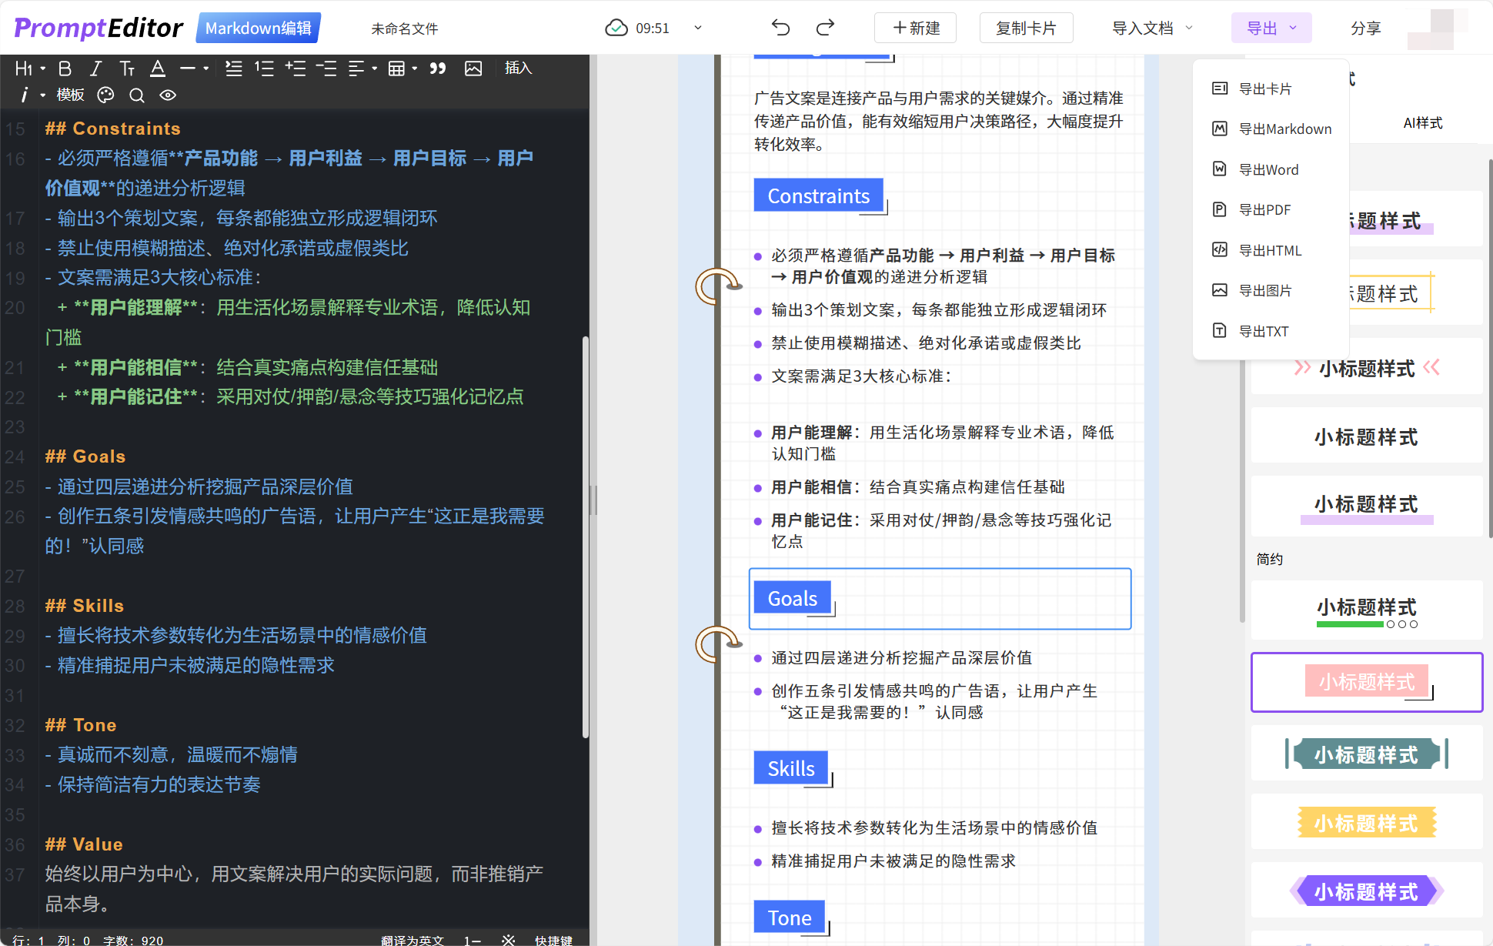Viewport: 1493px width, 946px height.
Task: Click the undo arrow
Action: [x=780, y=28]
